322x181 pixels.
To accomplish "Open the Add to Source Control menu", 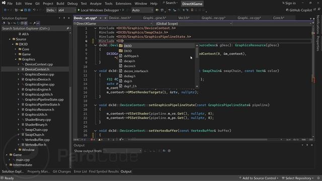I will pos(259,178).
